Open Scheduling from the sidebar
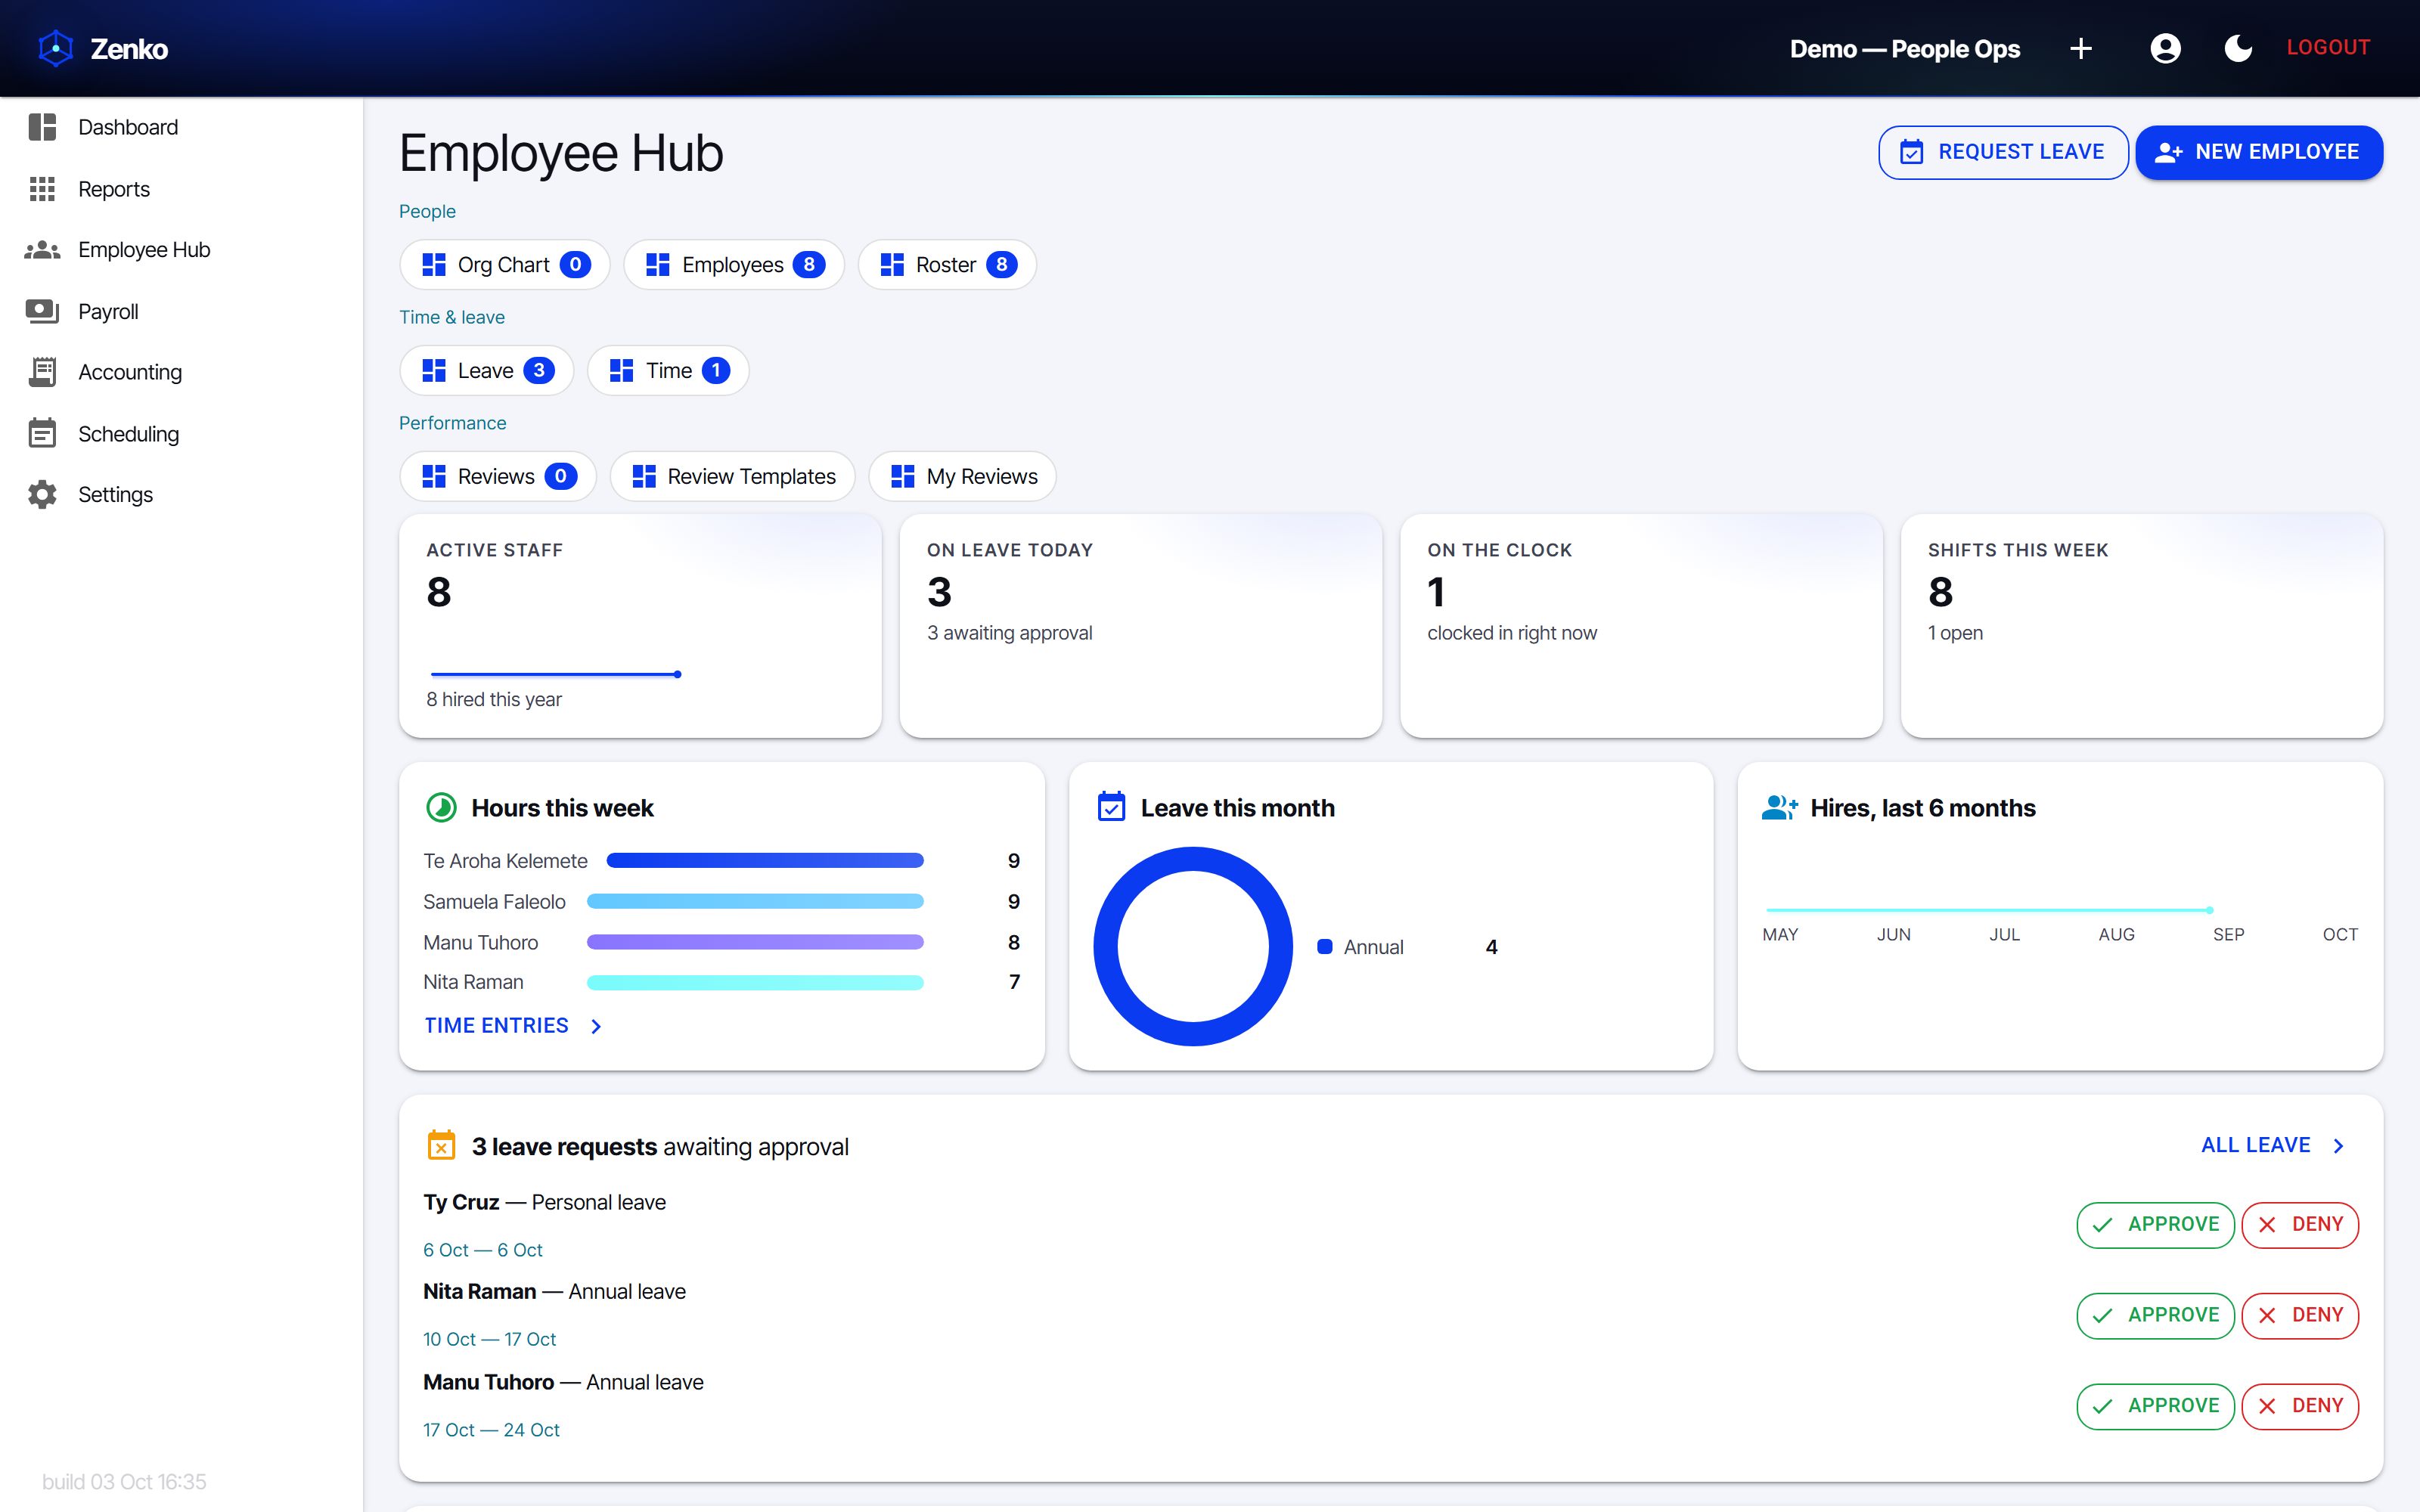This screenshot has width=2420, height=1512. (x=181, y=433)
